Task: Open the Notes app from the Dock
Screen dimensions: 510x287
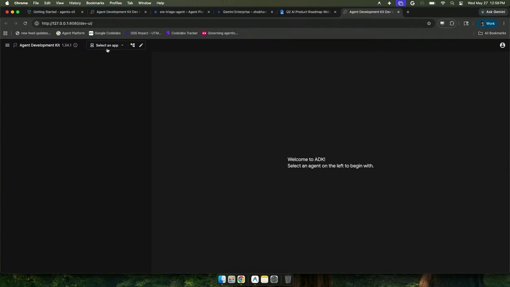Action: pos(264,279)
